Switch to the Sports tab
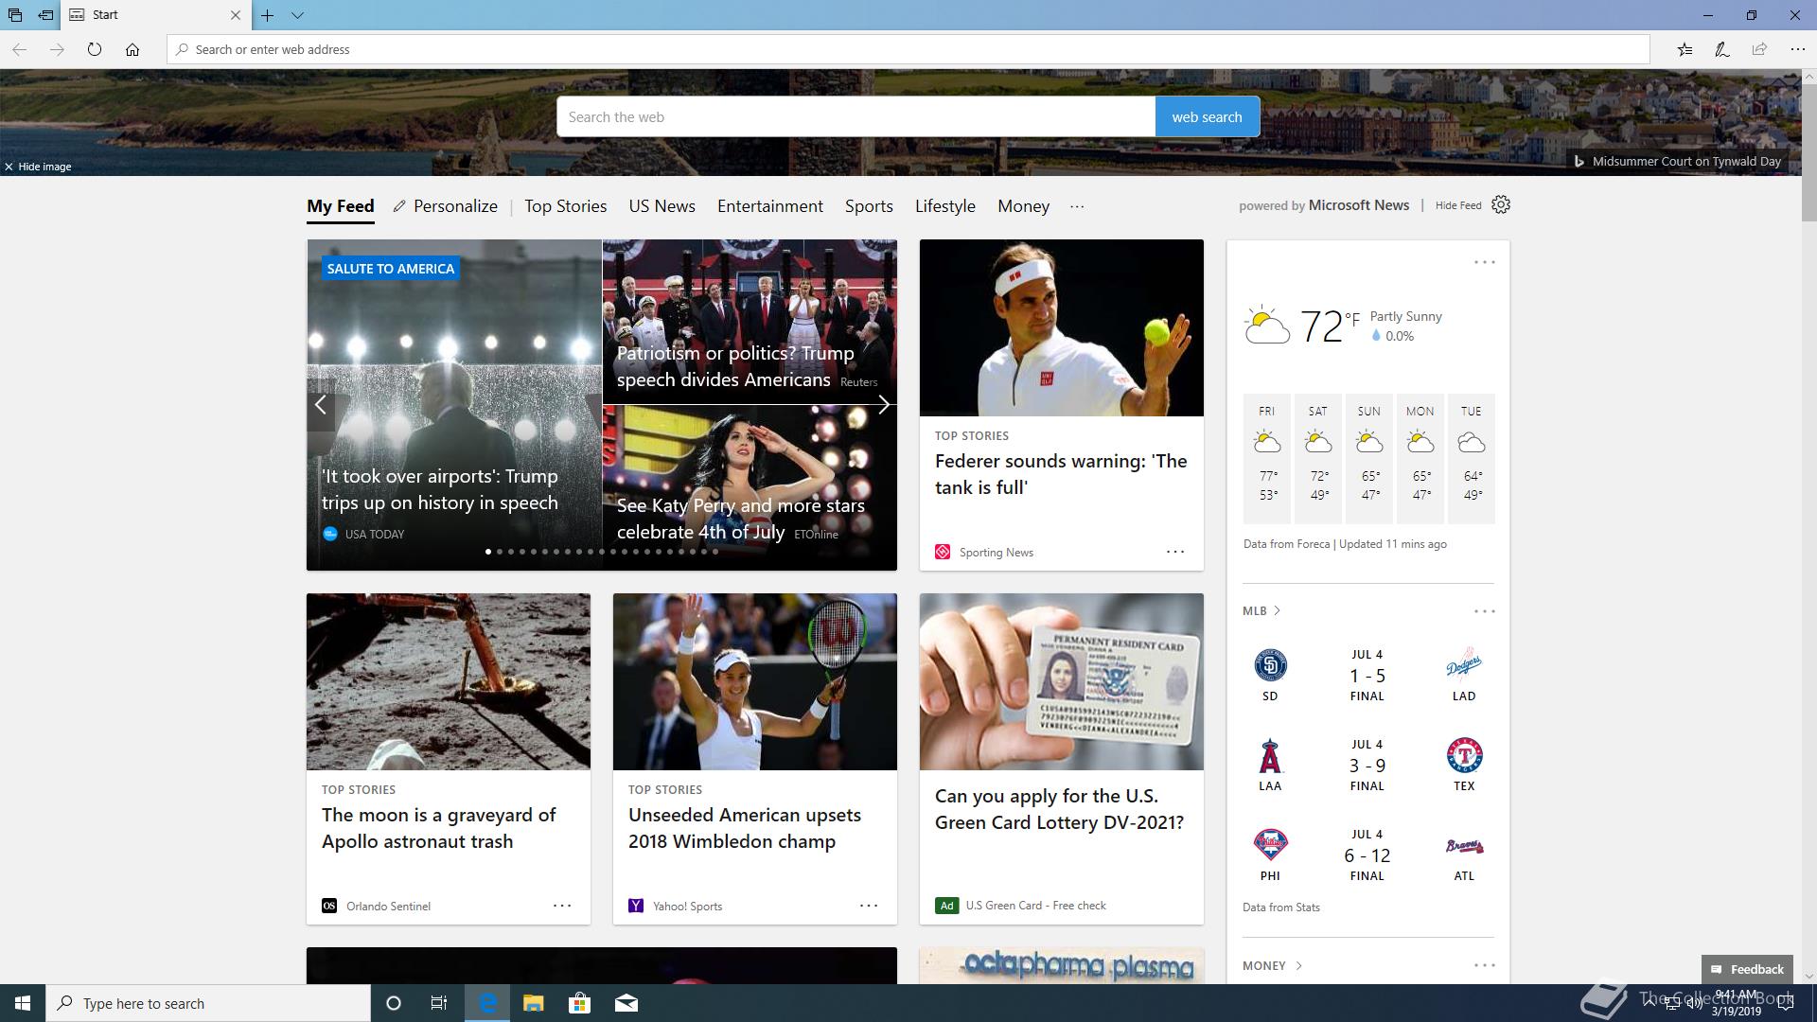This screenshot has width=1817, height=1022. (869, 206)
